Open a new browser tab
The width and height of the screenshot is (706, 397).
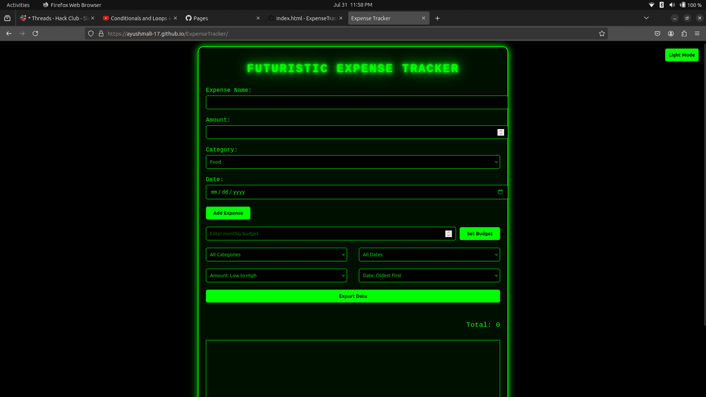pos(437,18)
